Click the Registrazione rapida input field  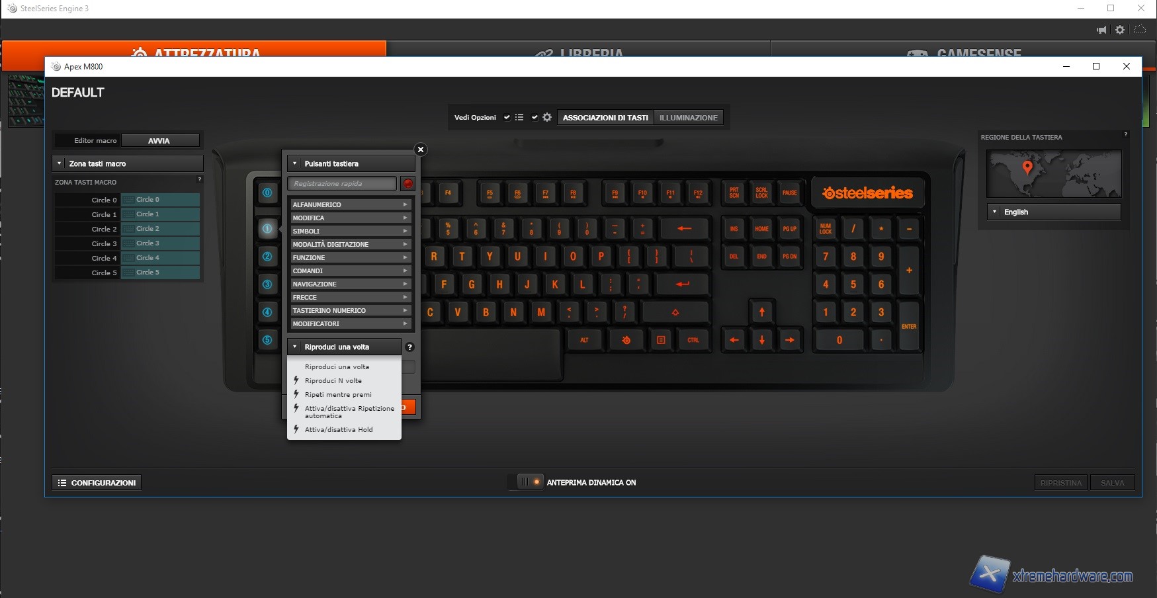tap(342, 184)
